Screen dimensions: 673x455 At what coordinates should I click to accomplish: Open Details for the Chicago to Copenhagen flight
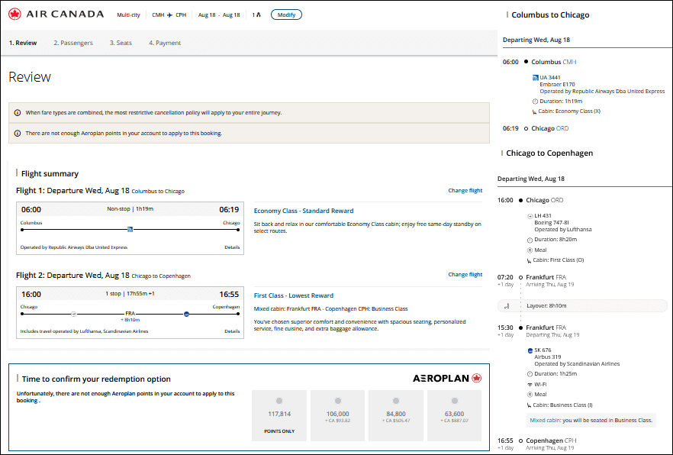pos(232,331)
